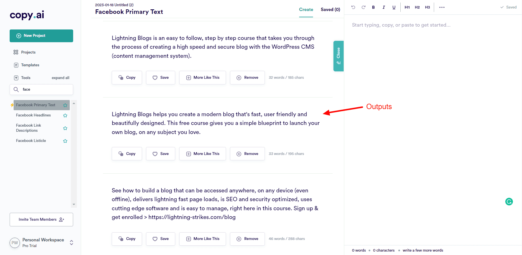
Task: Apply H2 heading style
Action: pyautogui.click(x=417, y=7)
